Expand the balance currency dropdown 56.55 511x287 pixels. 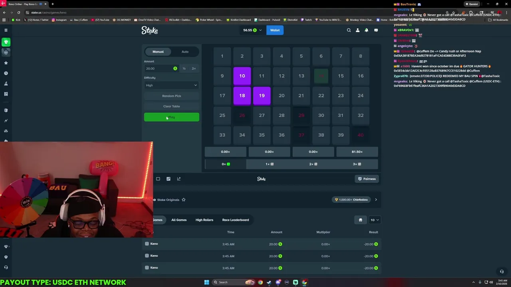[252, 30]
